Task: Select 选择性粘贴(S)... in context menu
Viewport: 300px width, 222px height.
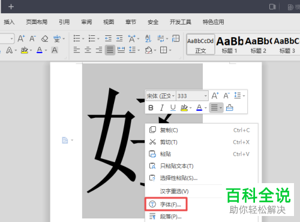Action: pyautogui.click(x=202, y=178)
